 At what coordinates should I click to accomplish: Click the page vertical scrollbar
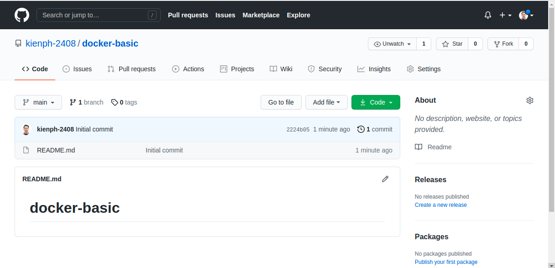pos(551,114)
